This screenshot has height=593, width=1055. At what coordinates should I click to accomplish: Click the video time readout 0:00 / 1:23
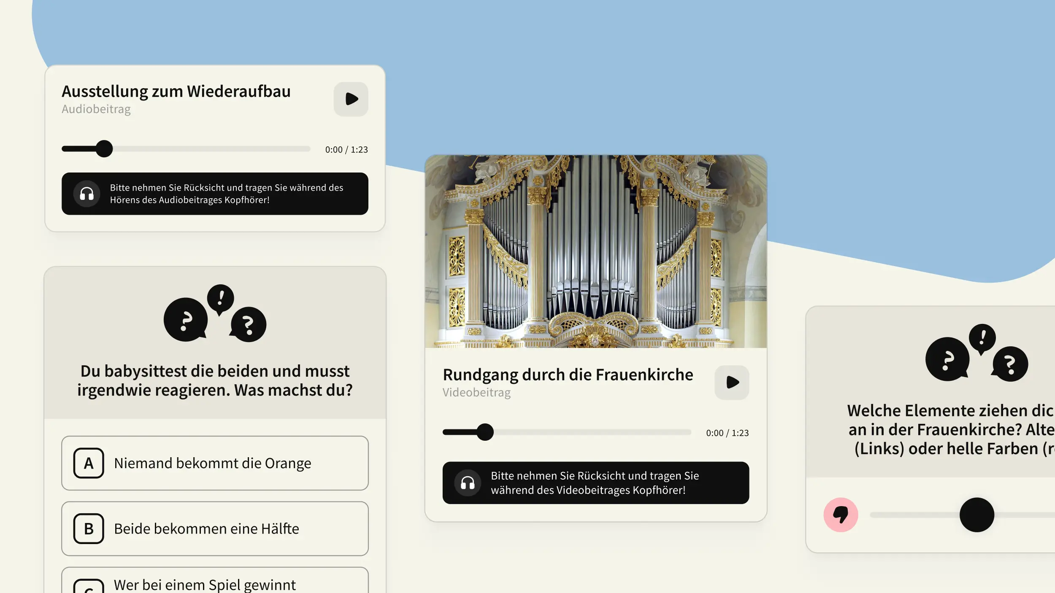[x=728, y=433]
